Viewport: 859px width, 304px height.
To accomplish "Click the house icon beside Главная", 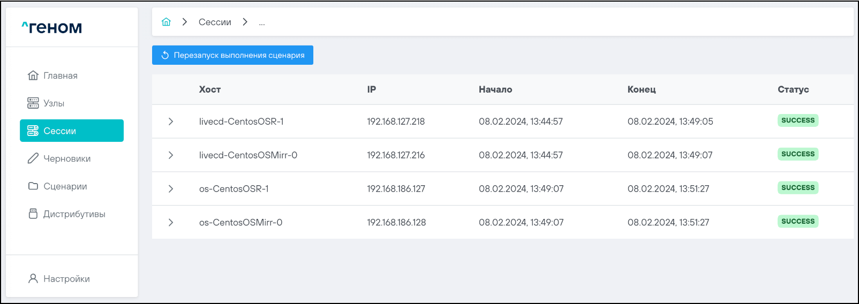I will point(33,75).
